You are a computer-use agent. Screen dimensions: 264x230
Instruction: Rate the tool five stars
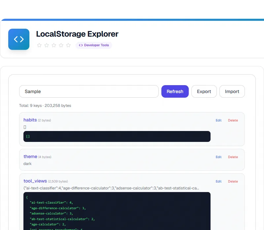coord(68,45)
